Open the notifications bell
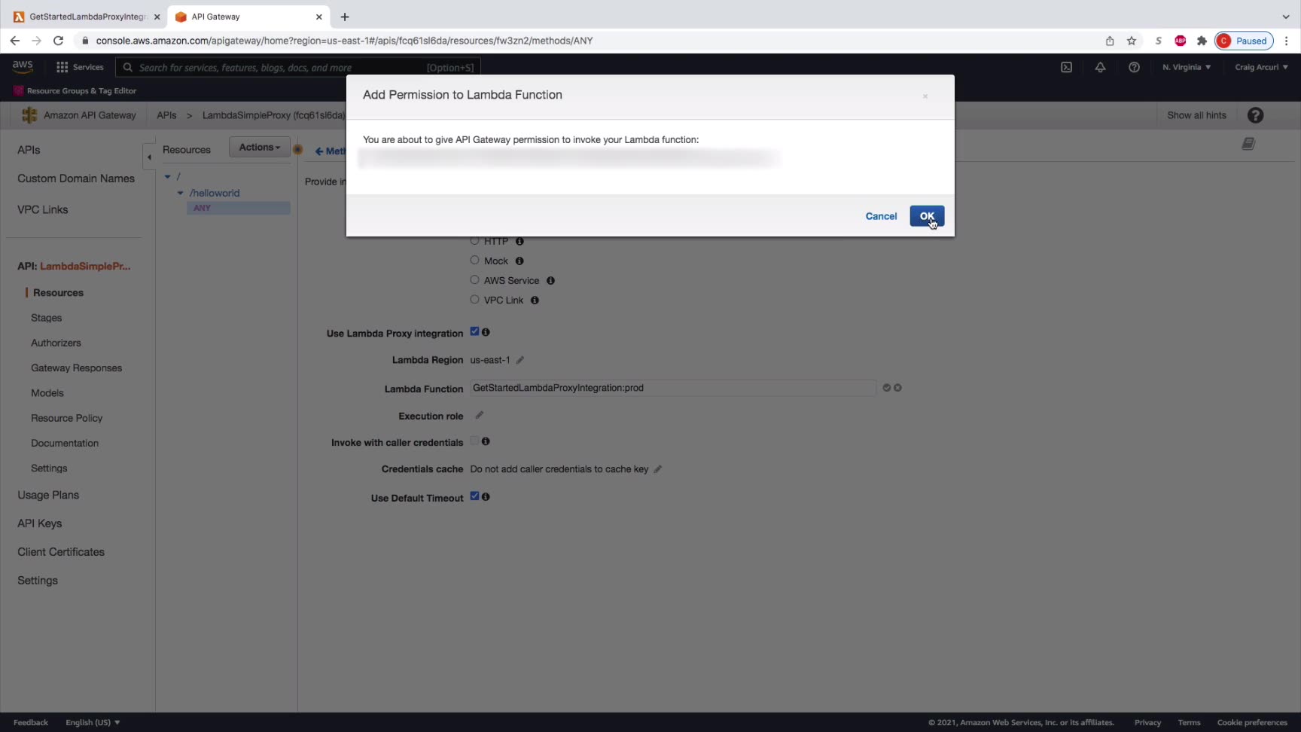 [x=1100, y=67]
